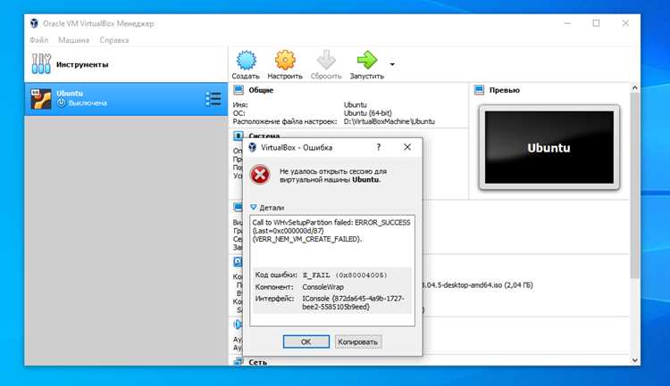Click the Создать (New) toolbar icon
The height and width of the screenshot is (386, 670).
coord(247,60)
